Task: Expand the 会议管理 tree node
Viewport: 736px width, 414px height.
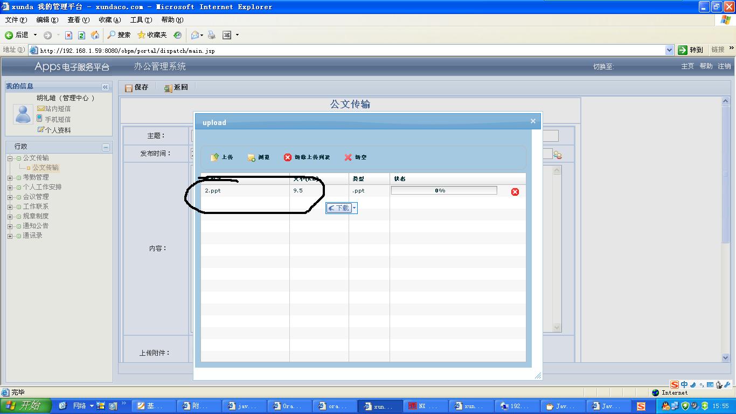Action: pyautogui.click(x=10, y=197)
